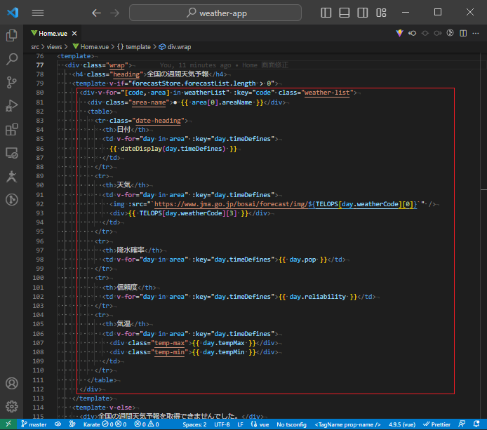The image size is (487, 430).
Task: Click line number 80 in gutter
Action: 40,93
